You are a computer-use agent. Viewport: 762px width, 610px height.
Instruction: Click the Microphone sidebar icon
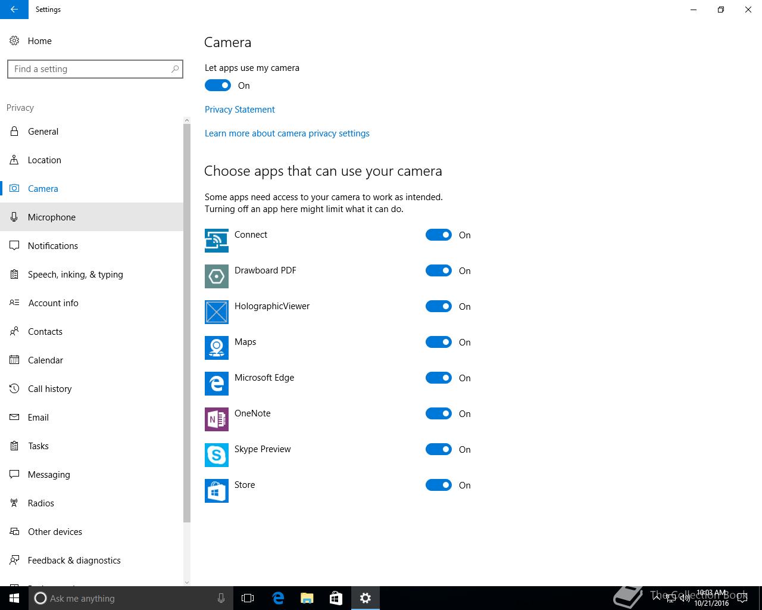coord(14,217)
